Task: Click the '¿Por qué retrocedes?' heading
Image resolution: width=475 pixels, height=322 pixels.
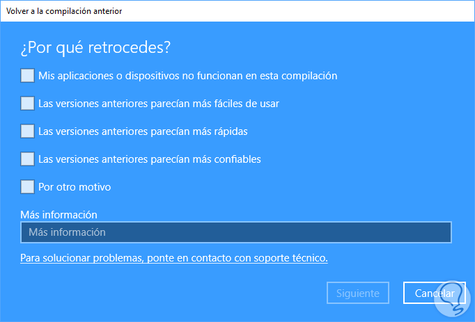Action: pyautogui.click(x=96, y=48)
